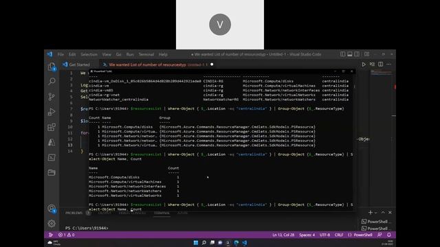Open the PowerShell language mode selector in the status bar
This screenshot has width=440, height=247.
tap(360, 235)
